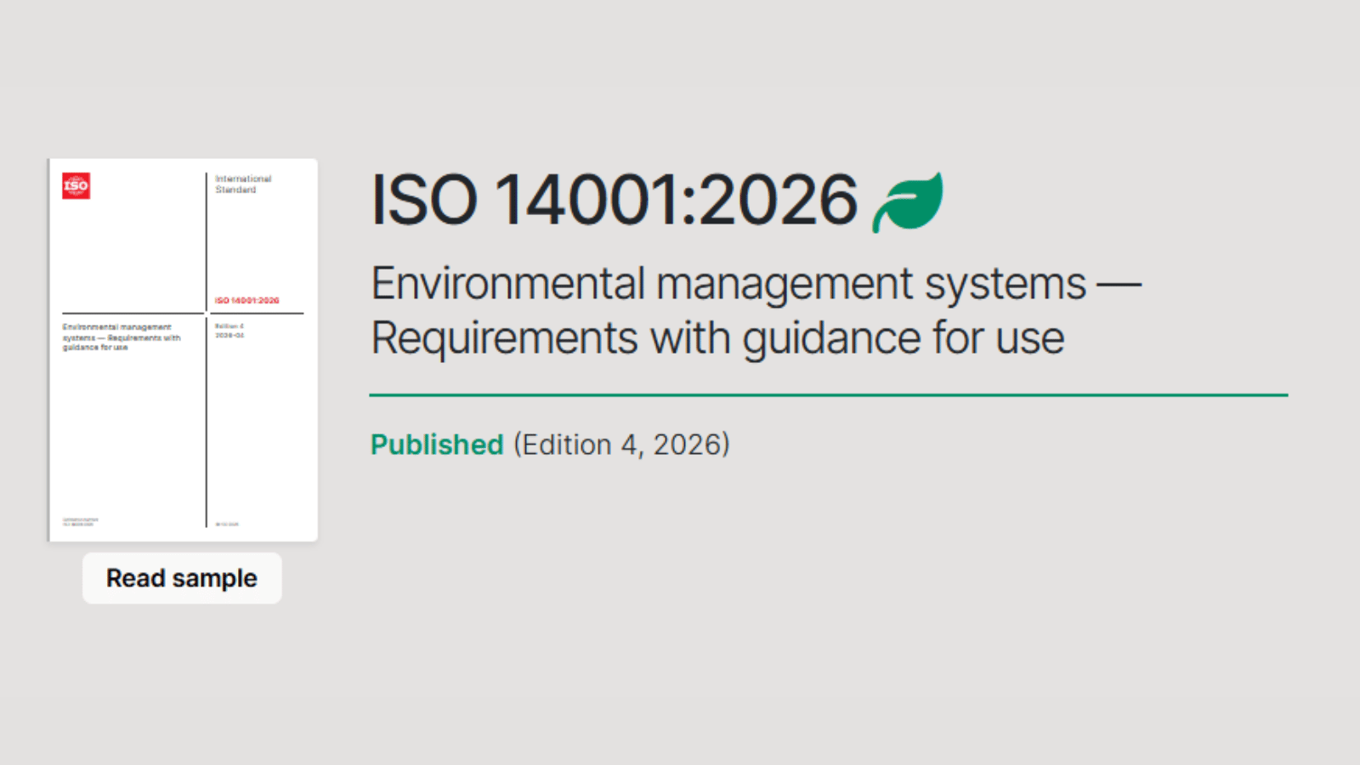The image size is (1360, 765).
Task: Click the red ISO 14001:2026 text on cover
Action: pos(247,300)
